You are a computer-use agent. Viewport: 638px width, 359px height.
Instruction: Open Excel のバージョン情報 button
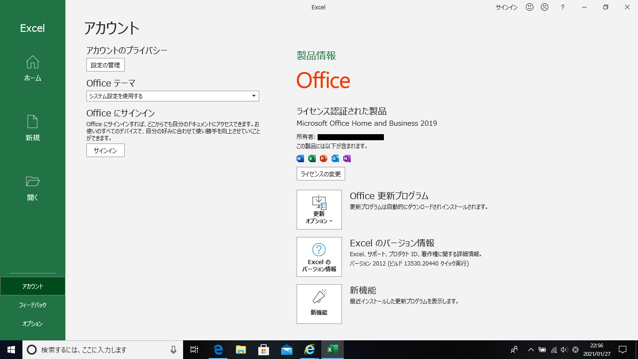319,257
